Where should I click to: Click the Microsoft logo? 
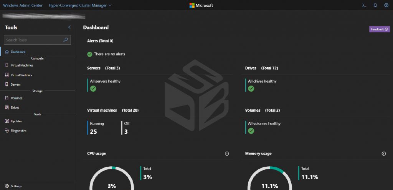click(201, 5)
